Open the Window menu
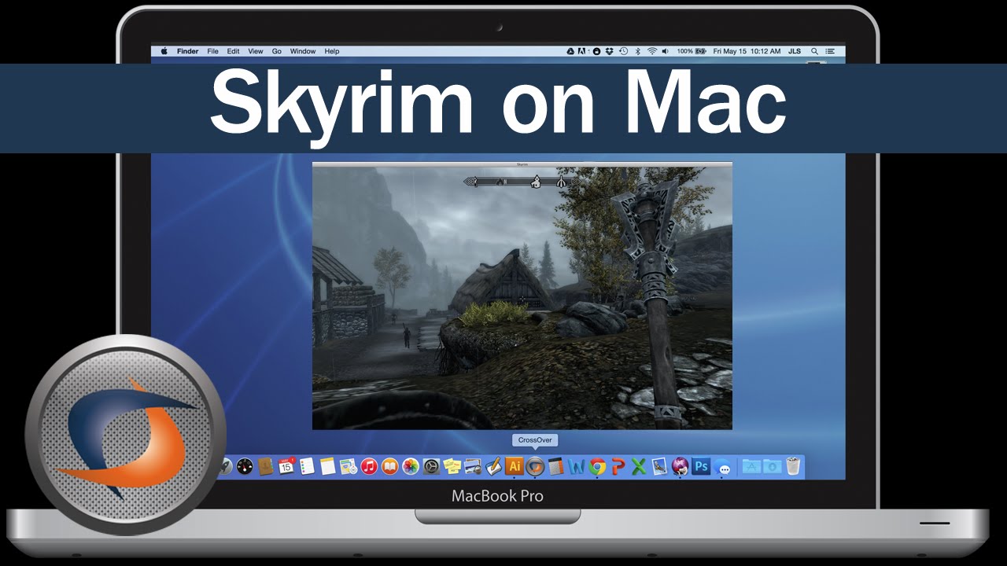The image size is (1007, 566). [303, 51]
